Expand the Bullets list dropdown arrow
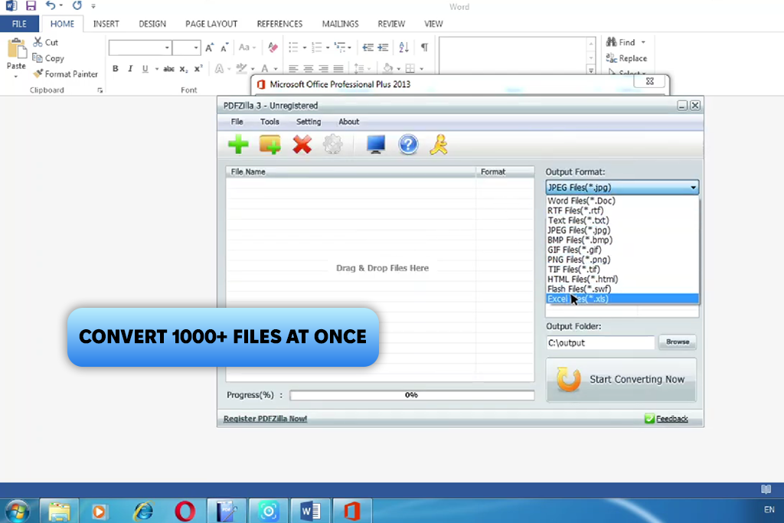The image size is (784, 523). 305,48
